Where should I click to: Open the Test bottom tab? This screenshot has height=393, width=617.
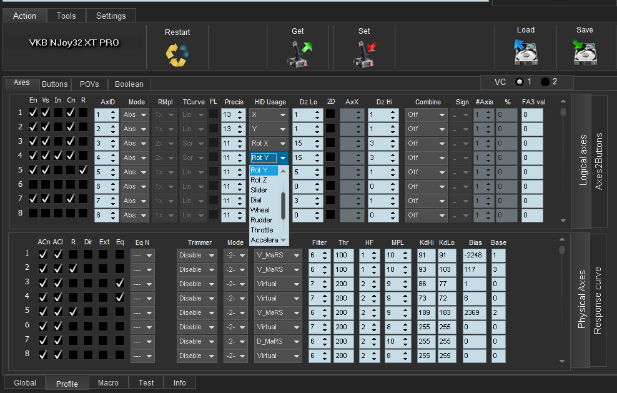(146, 383)
